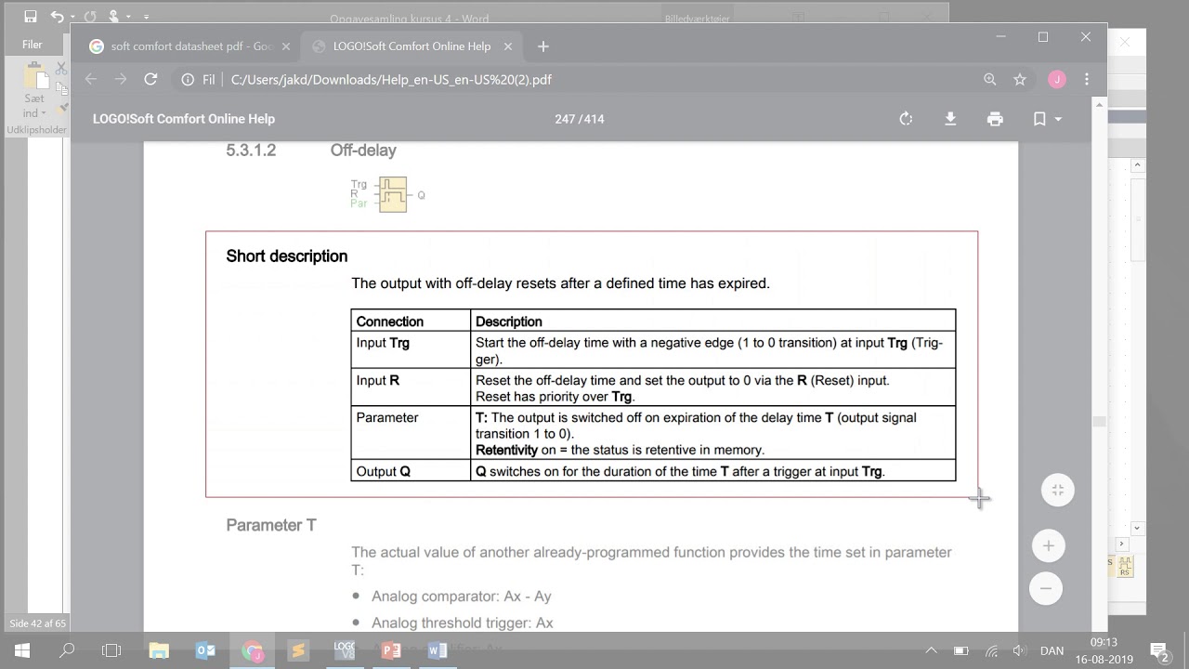Open the Chrome profile avatar
Viewport: 1189px width, 669px height.
coord(1057,80)
